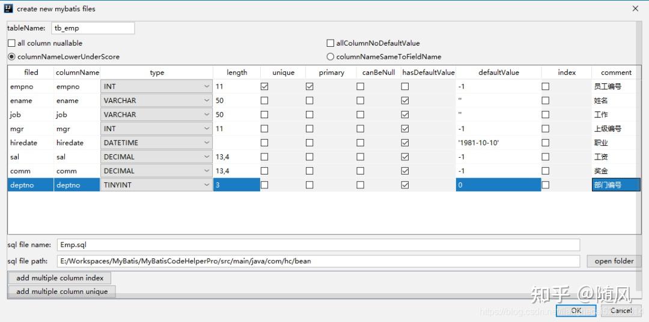Open type dropdown for ename row
Image resolution: width=649 pixels, height=322 pixels.
(x=156, y=100)
